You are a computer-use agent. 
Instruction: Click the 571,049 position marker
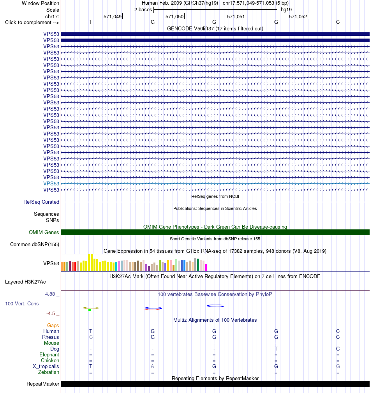tap(113, 16)
